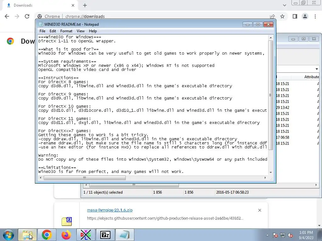Open mesa-llvmpipe-23.1.6.zip download link
The height and width of the screenshot is (241, 322).
coord(110,210)
